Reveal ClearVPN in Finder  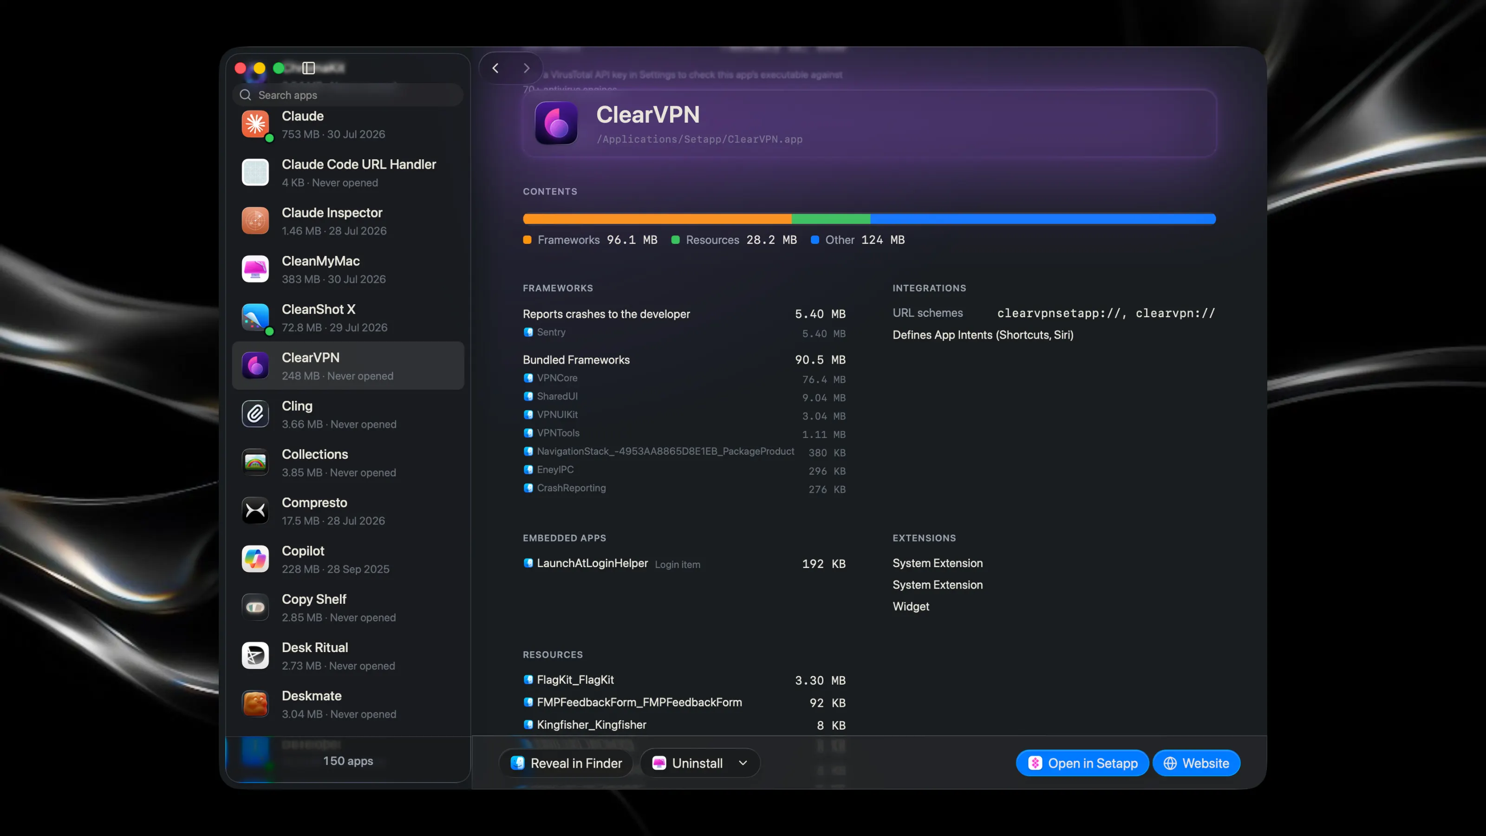point(566,763)
